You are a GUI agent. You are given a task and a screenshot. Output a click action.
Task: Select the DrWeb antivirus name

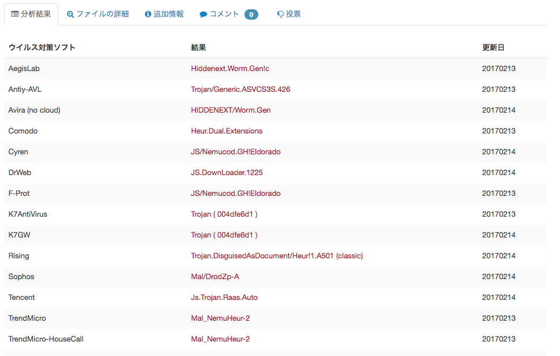point(20,172)
